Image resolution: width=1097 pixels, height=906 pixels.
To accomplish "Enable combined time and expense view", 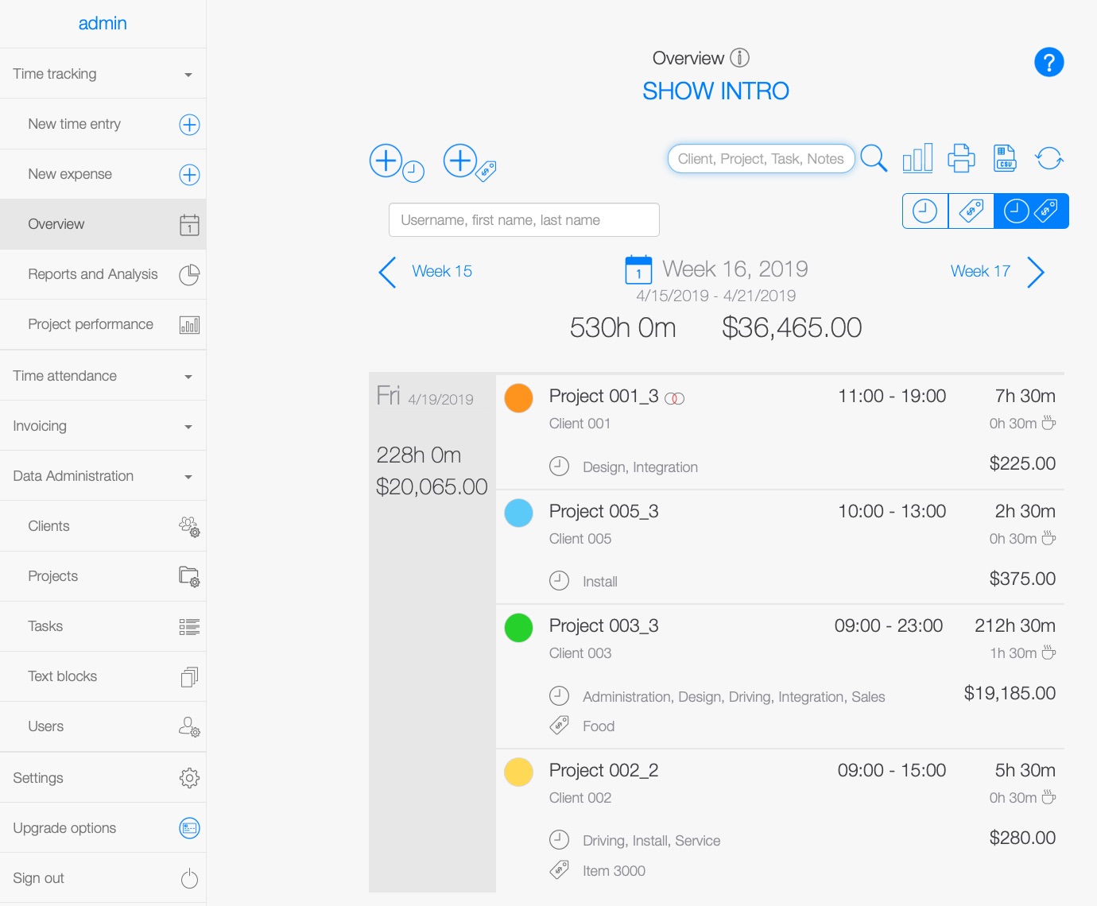I will (1031, 211).
